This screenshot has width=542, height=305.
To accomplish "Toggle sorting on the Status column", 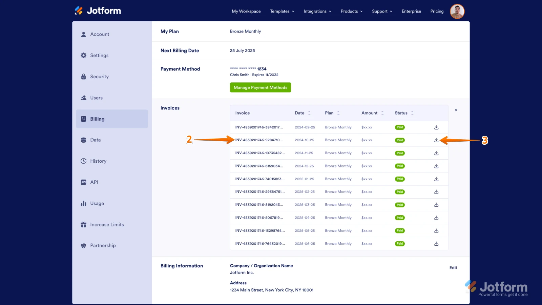I will pos(412,113).
